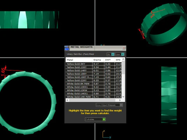Viewport: 187px width, 140px height.
Task: Select the Yellow Gold:9KY row
Action: (x=94, y=64)
